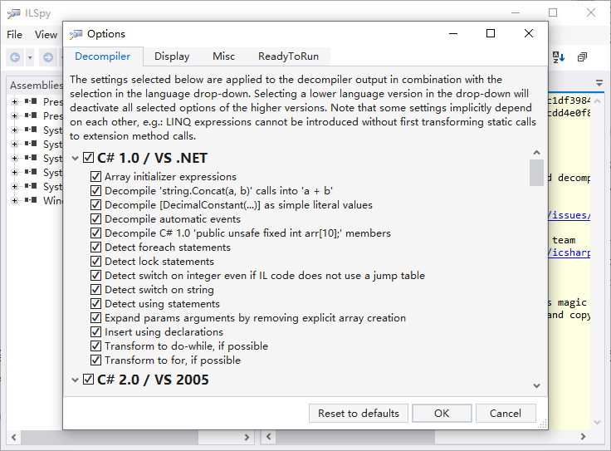Open the File menu in ILSpy

(14, 35)
